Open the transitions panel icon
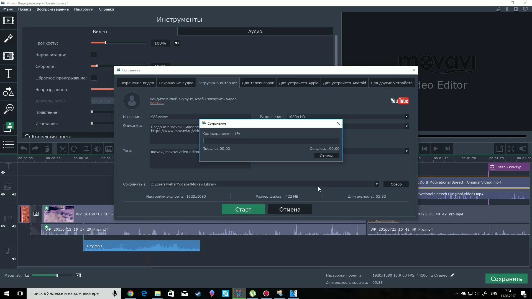Image resolution: width=532 pixels, height=299 pixels. click(x=8, y=56)
